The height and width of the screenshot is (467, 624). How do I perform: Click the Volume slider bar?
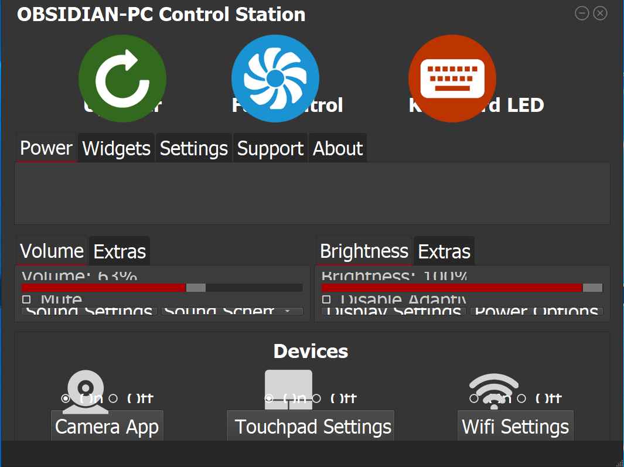(162, 288)
